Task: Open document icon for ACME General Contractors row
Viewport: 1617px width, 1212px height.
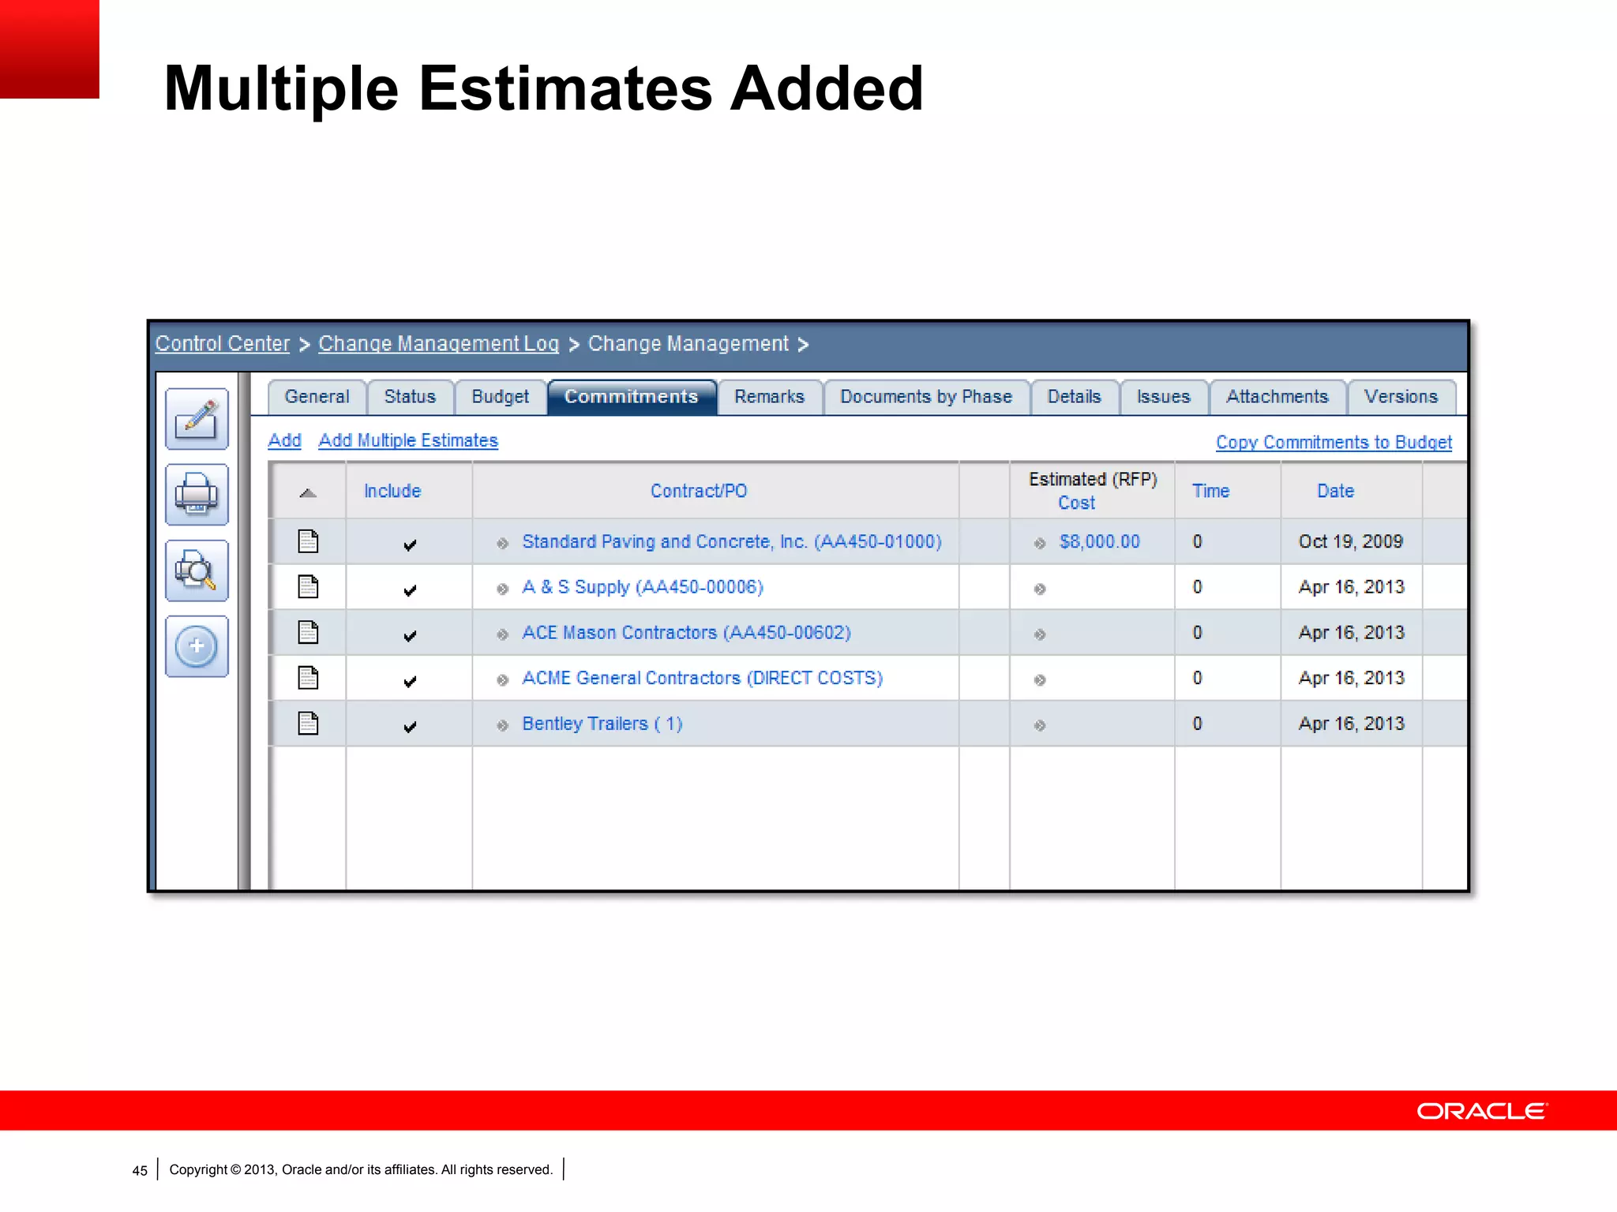Action: pos(308,678)
